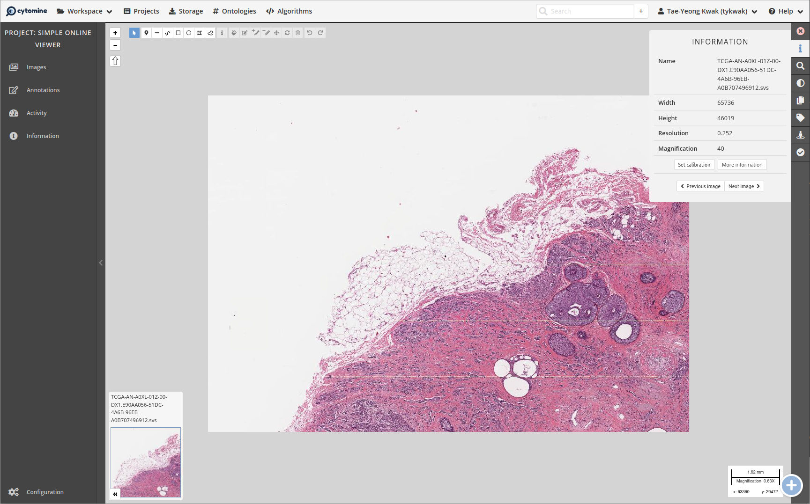Open the review panel via checkmark icon
Screen dimensions: 810x504
click(x=801, y=152)
